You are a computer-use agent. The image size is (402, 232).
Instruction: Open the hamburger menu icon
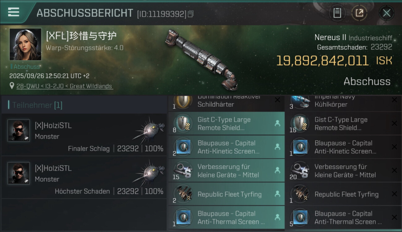tap(14, 12)
